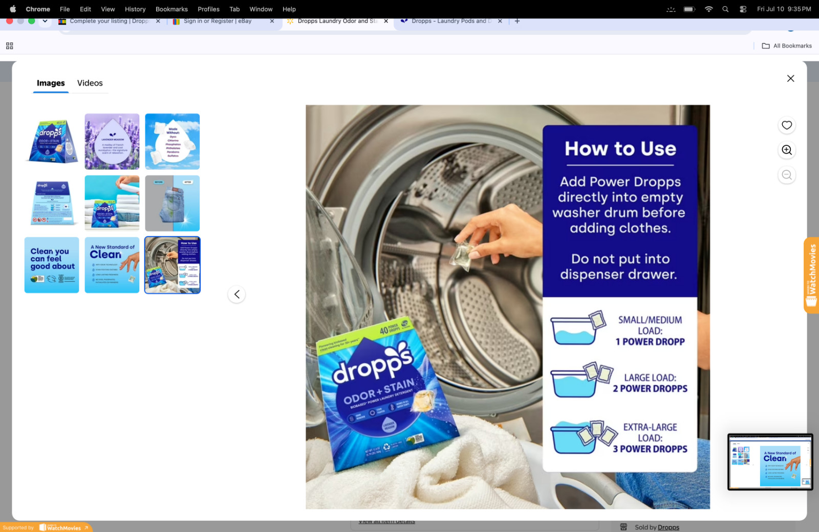Check the Wi-Fi status icon
Image resolution: width=819 pixels, height=532 pixels.
tap(708, 9)
